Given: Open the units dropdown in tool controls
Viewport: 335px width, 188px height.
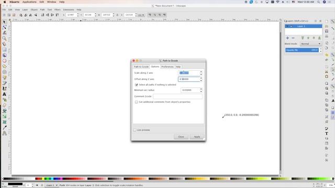Looking at the screenshot, I should point(141,15).
